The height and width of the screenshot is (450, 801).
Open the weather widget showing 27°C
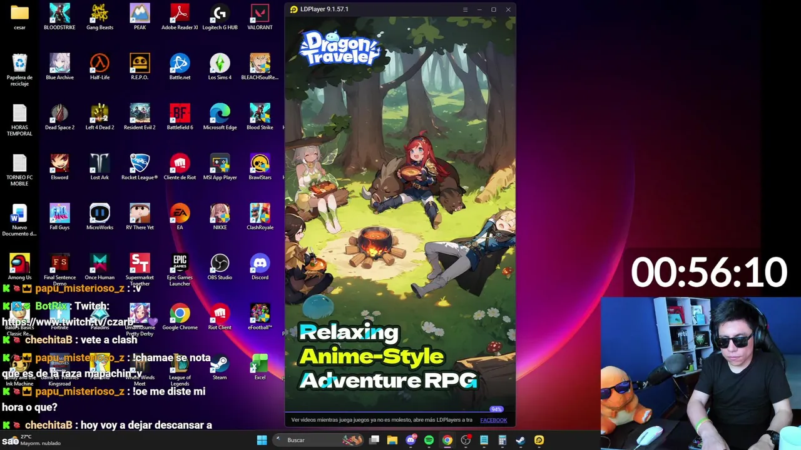tap(31, 440)
